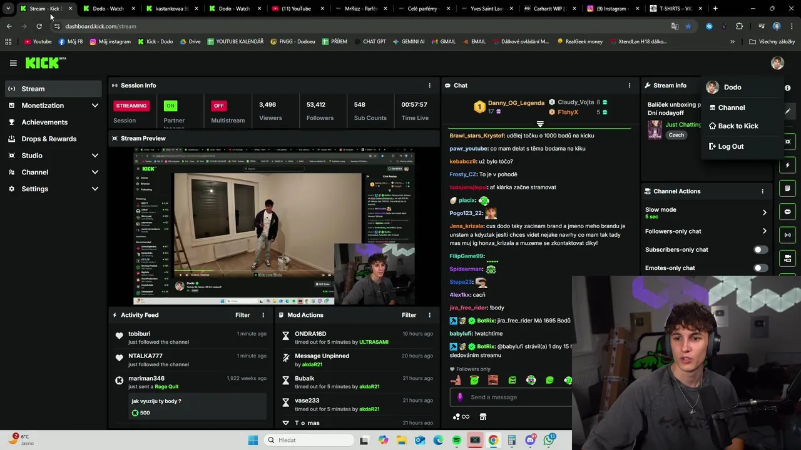The height and width of the screenshot is (450, 801).
Task: Open Achievements in the sidebar
Action: [53, 122]
